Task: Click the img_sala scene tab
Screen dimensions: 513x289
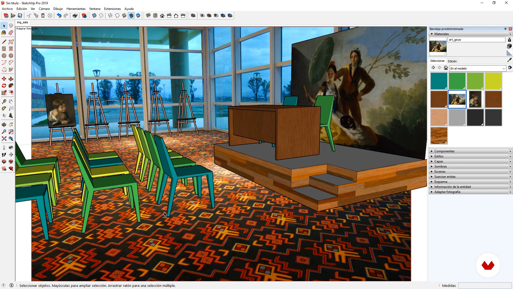Action: click(22, 22)
